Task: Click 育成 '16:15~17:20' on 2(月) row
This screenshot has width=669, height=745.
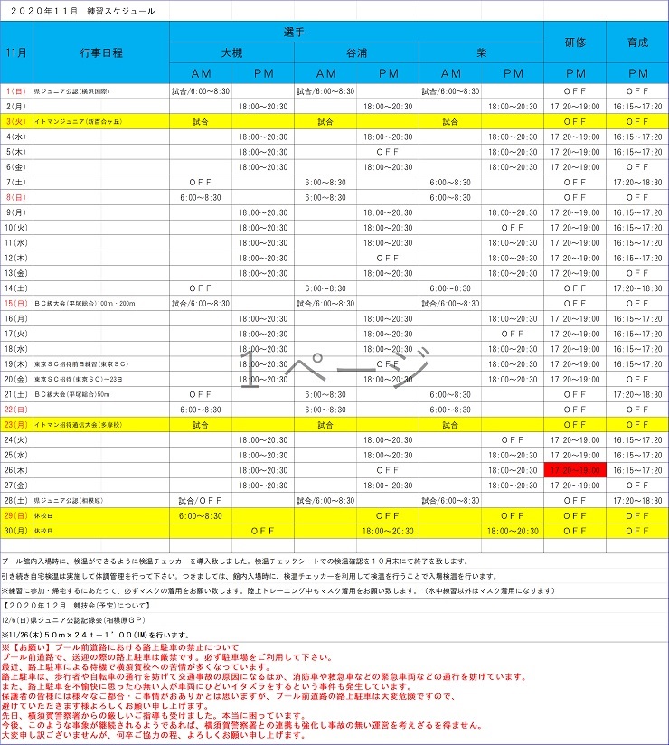Action: point(637,107)
